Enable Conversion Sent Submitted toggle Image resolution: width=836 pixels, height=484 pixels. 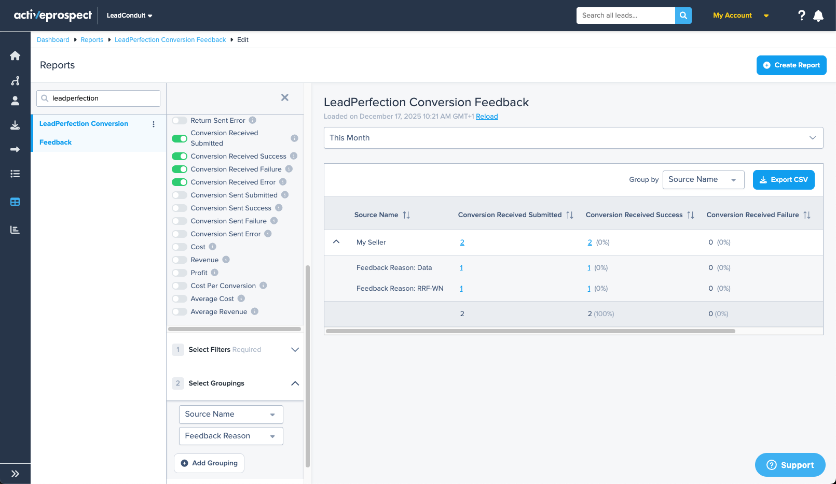pyautogui.click(x=180, y=195)
